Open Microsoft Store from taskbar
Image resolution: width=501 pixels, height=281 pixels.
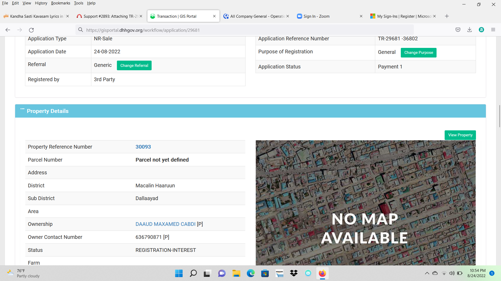pyautogui.click(x=265, y=273)
